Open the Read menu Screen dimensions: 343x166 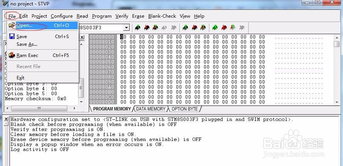coord(82,16)
